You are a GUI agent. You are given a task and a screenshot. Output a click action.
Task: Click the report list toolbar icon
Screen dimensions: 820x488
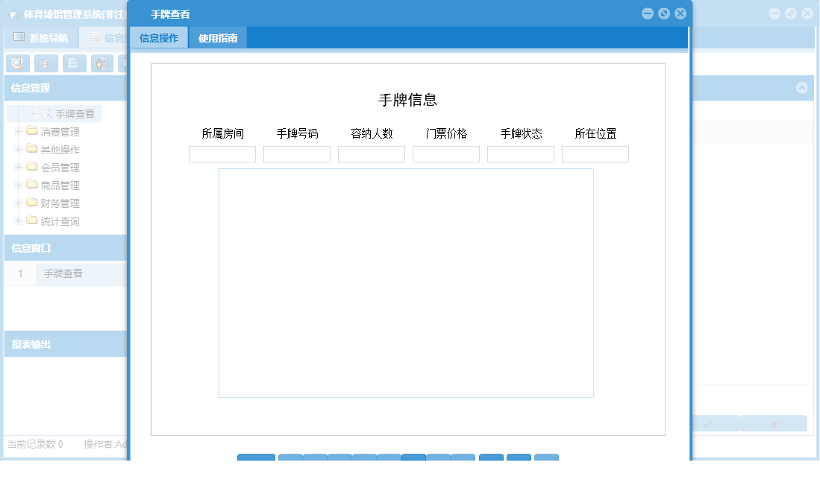45,63
